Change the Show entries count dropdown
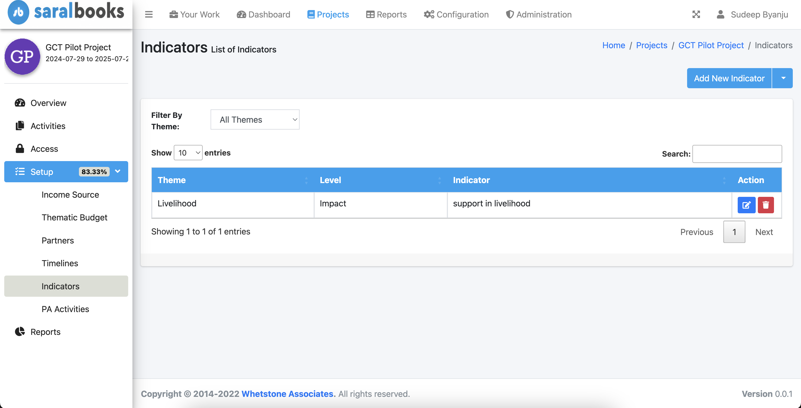 [188, 153]
